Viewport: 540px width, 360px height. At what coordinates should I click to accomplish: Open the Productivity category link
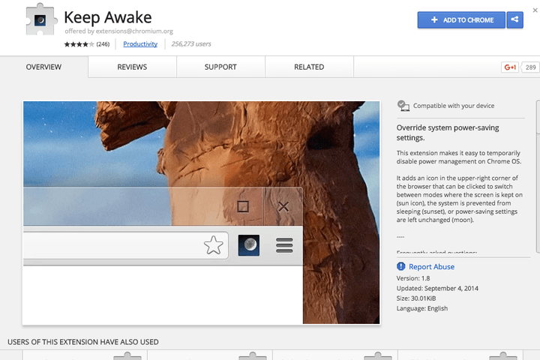point(140,43)
